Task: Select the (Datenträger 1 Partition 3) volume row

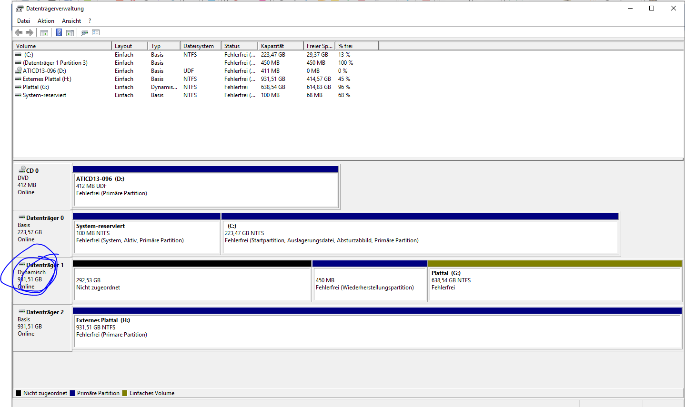Action: [196, 63]
